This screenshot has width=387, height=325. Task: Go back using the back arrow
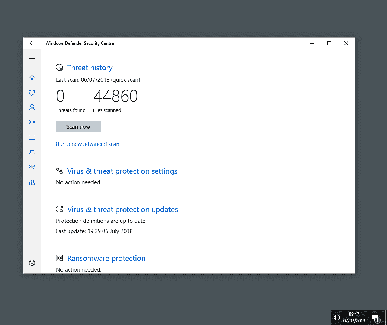pyautogui.click(x=32, y=43)
